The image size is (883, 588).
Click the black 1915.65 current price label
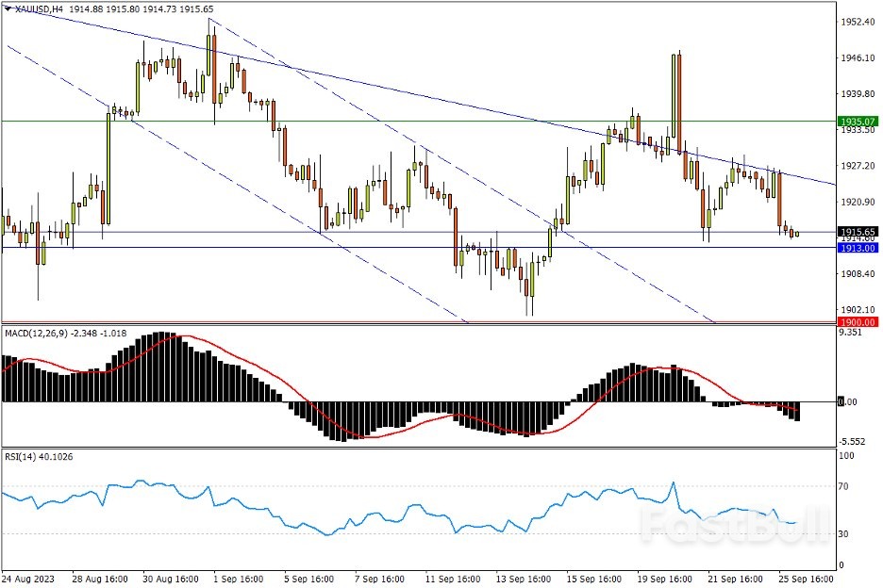[x=857, y=232]
